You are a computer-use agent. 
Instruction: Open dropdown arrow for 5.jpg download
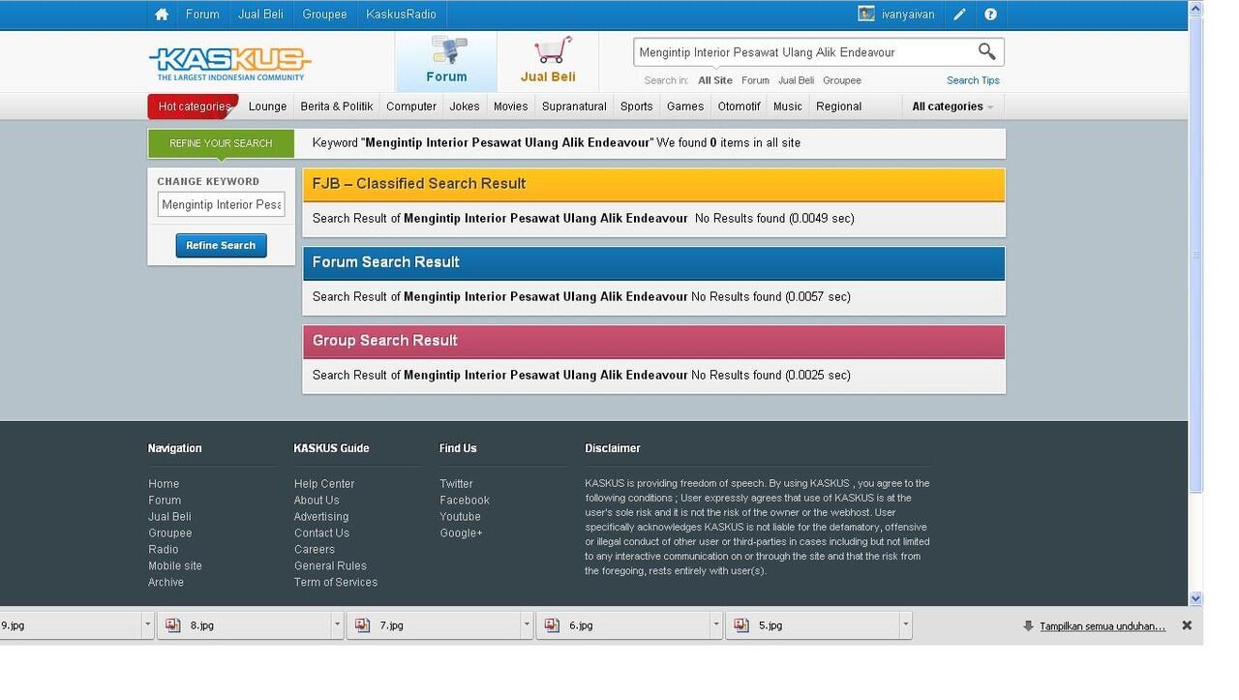tap(906, 625)
